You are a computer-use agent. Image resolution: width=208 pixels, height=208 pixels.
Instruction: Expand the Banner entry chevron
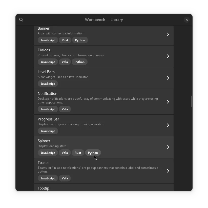tap(168, 34)
